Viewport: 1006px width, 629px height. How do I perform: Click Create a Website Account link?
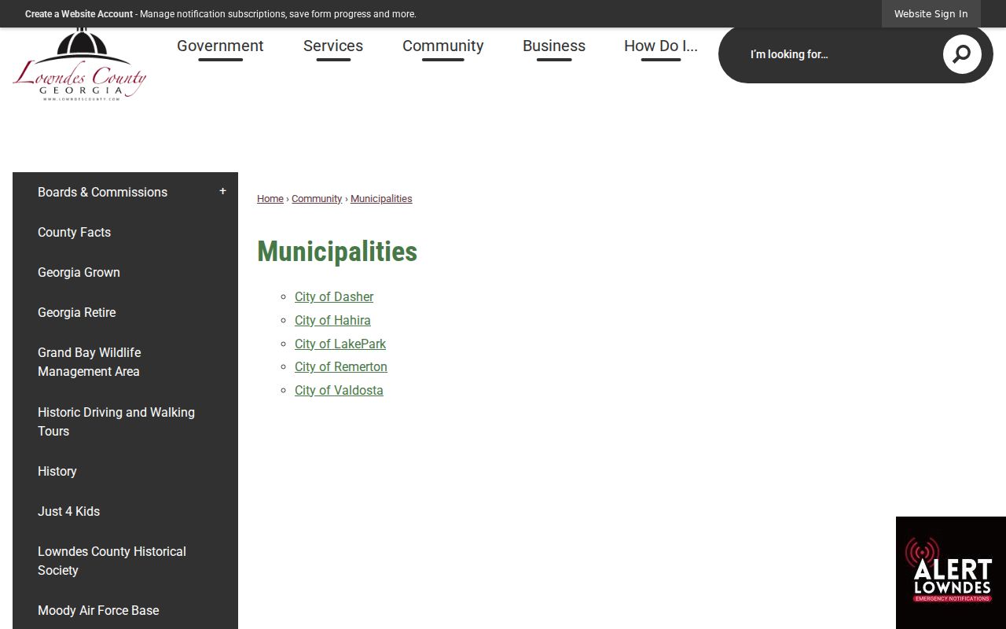coord(79,14)
